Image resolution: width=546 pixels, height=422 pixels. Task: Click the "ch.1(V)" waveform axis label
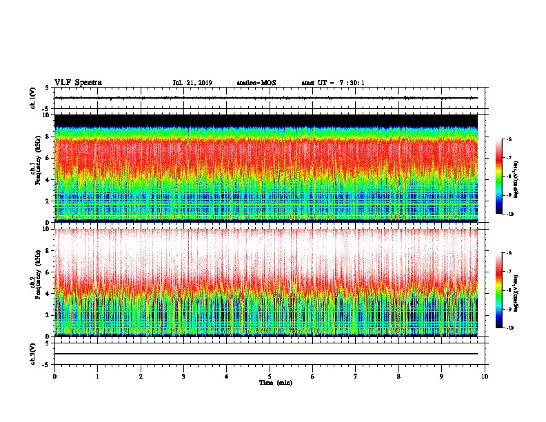point(32,98)
